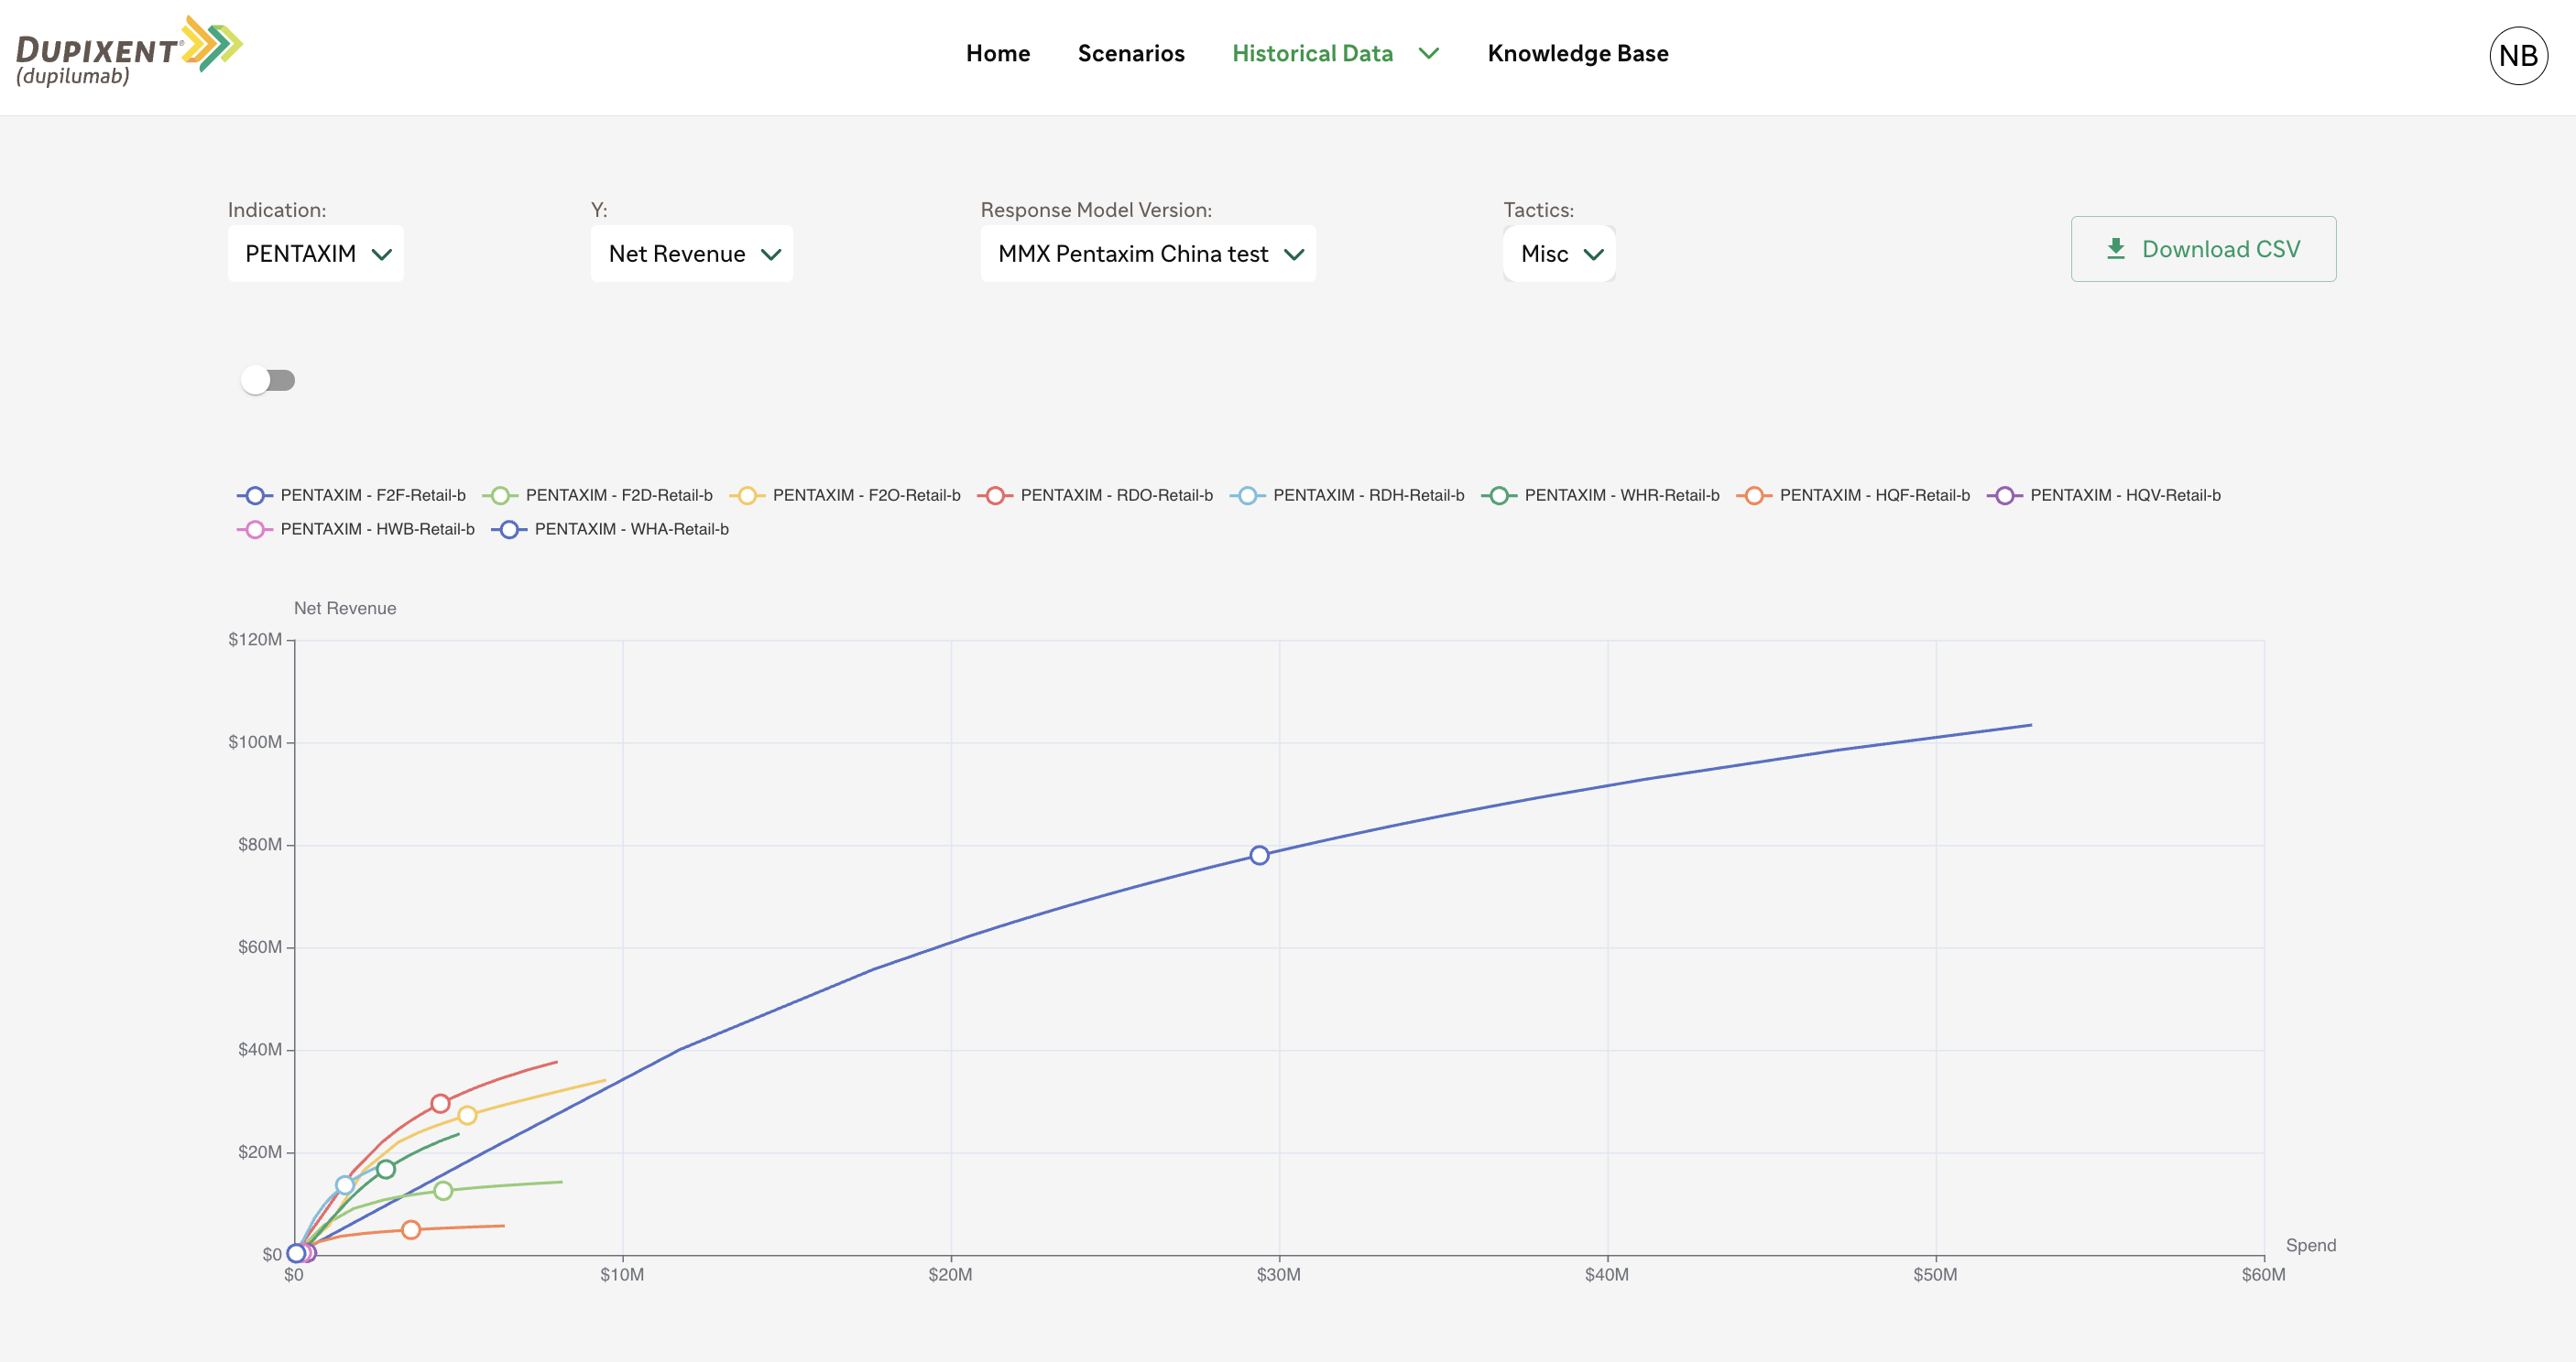The width and height of the screenshot is (2576, 1362).
Task: Select the light green F2D curve marker
Action: tap(443, 1190)
